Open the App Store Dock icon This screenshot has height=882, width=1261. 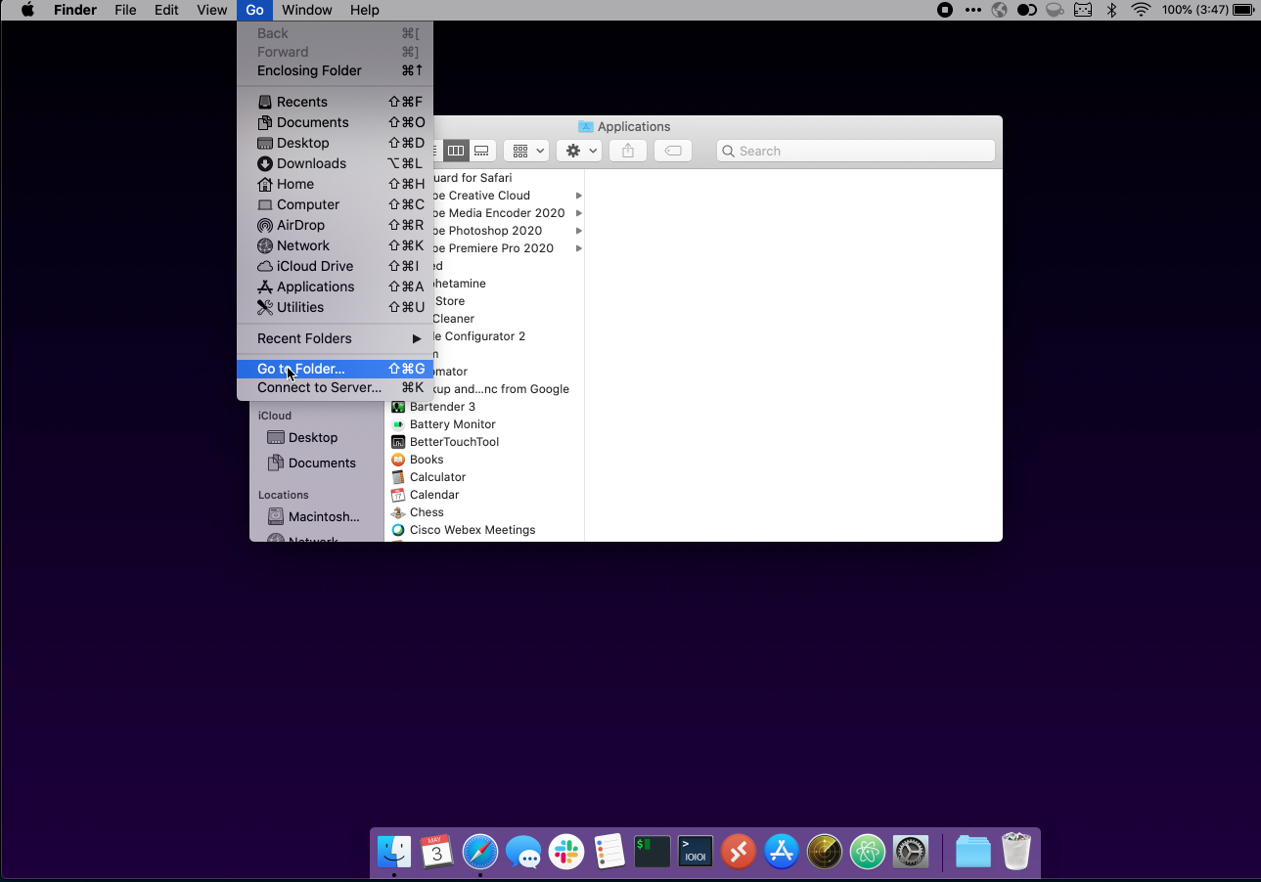(x=782, y=852)
